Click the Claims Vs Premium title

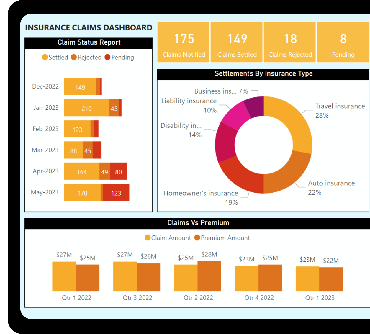[198, 223]
